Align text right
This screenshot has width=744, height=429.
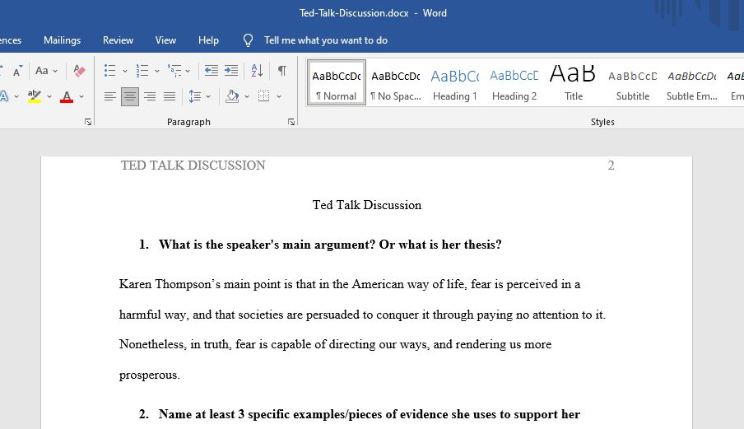pos(150,97)
